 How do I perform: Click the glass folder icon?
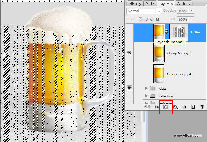pos(153,88)
